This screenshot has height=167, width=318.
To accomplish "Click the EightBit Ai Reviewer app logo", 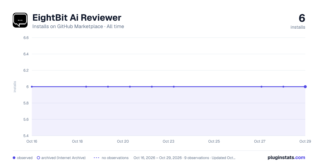I will [x=20, y=20].
